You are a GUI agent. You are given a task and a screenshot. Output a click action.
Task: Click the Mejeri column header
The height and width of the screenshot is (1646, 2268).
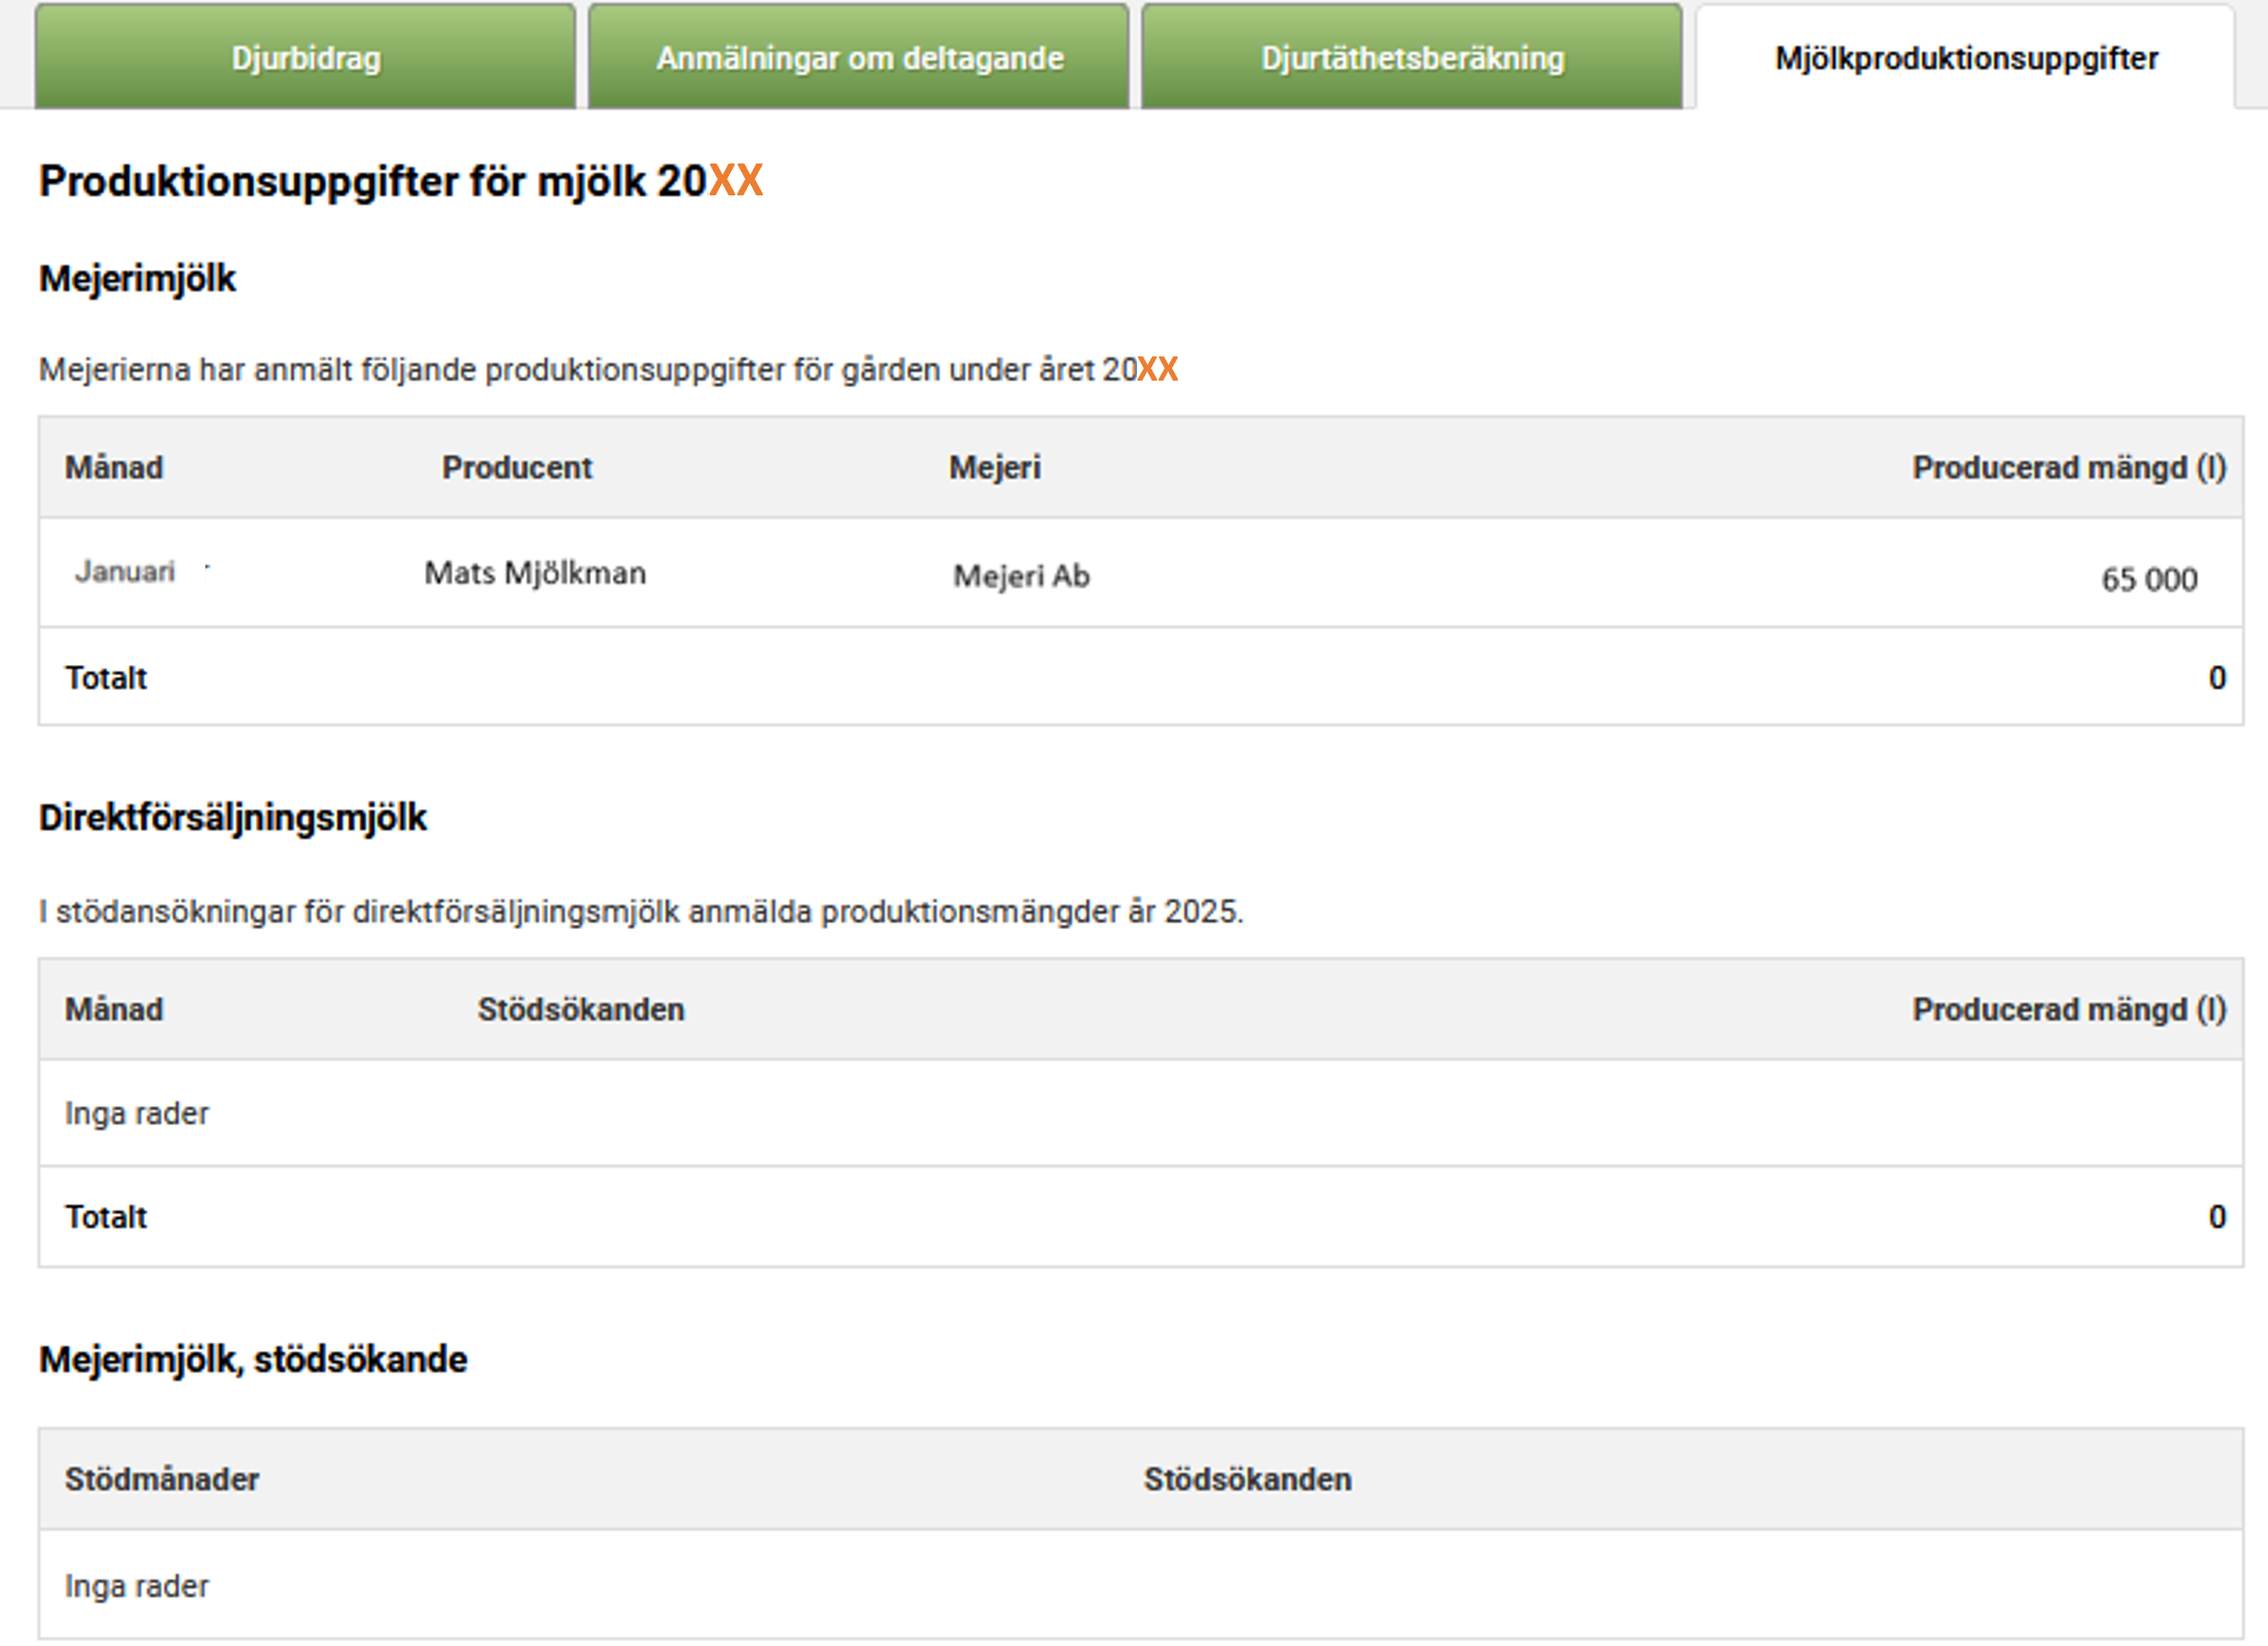tap(994, 467)
